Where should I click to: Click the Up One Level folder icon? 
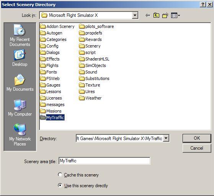(156, 15)
